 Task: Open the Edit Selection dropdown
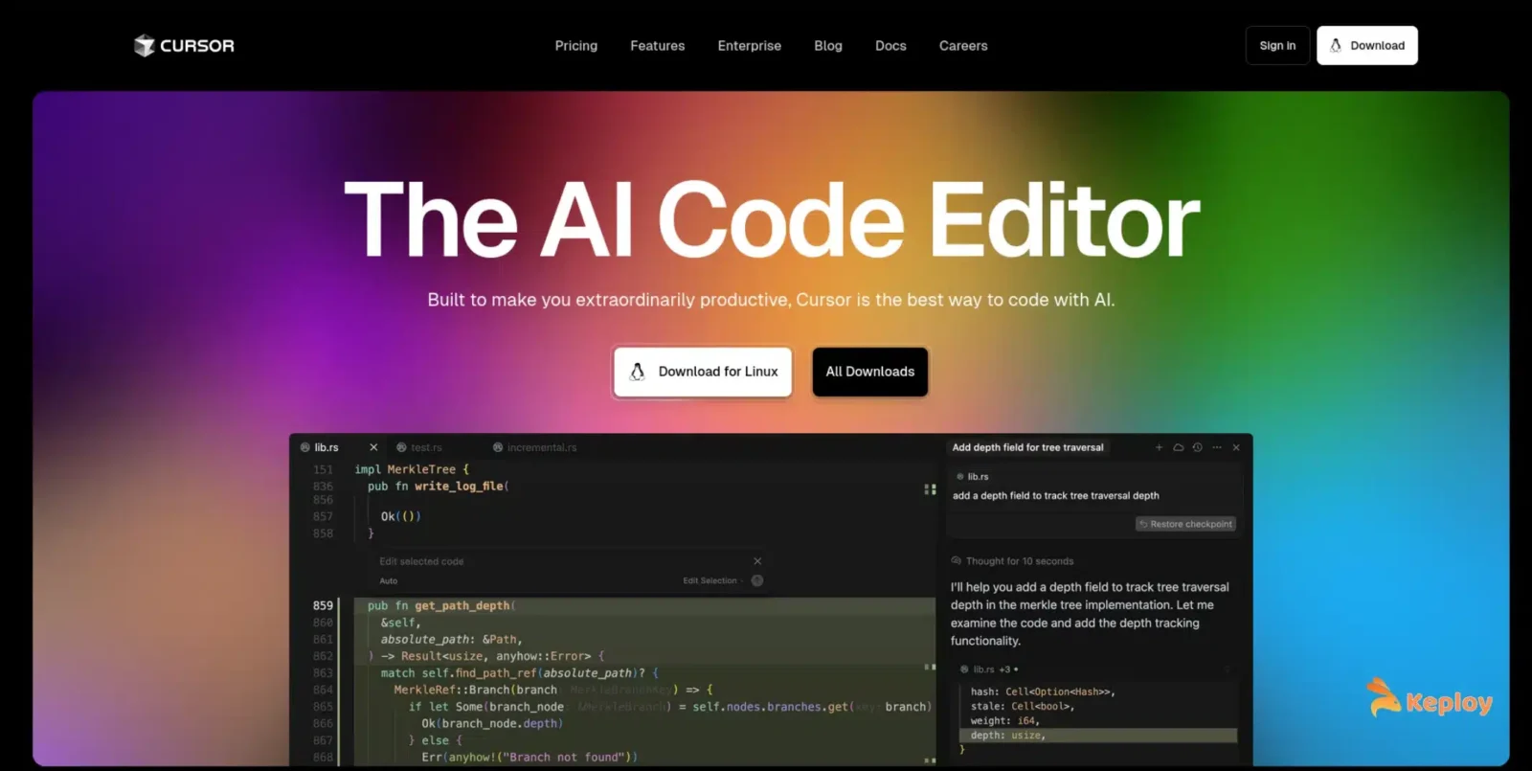pos(712,580)
